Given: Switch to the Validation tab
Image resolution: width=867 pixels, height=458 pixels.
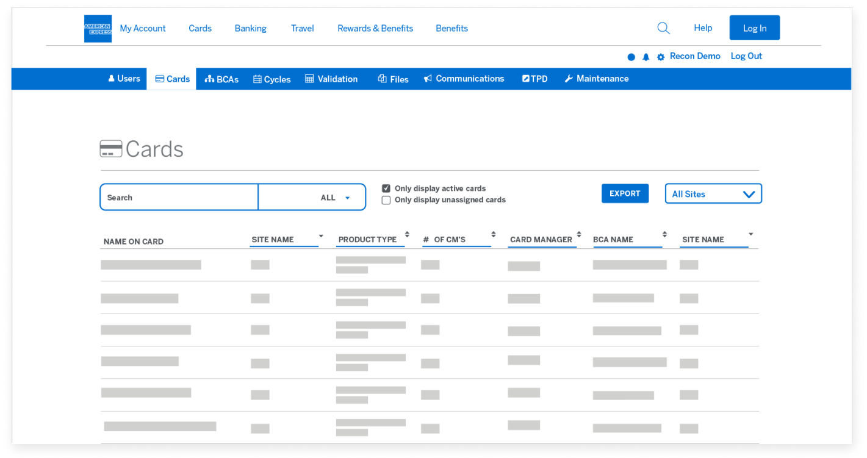Looking at the screenshot, I should pyautogui.click(x=331, y=79).
